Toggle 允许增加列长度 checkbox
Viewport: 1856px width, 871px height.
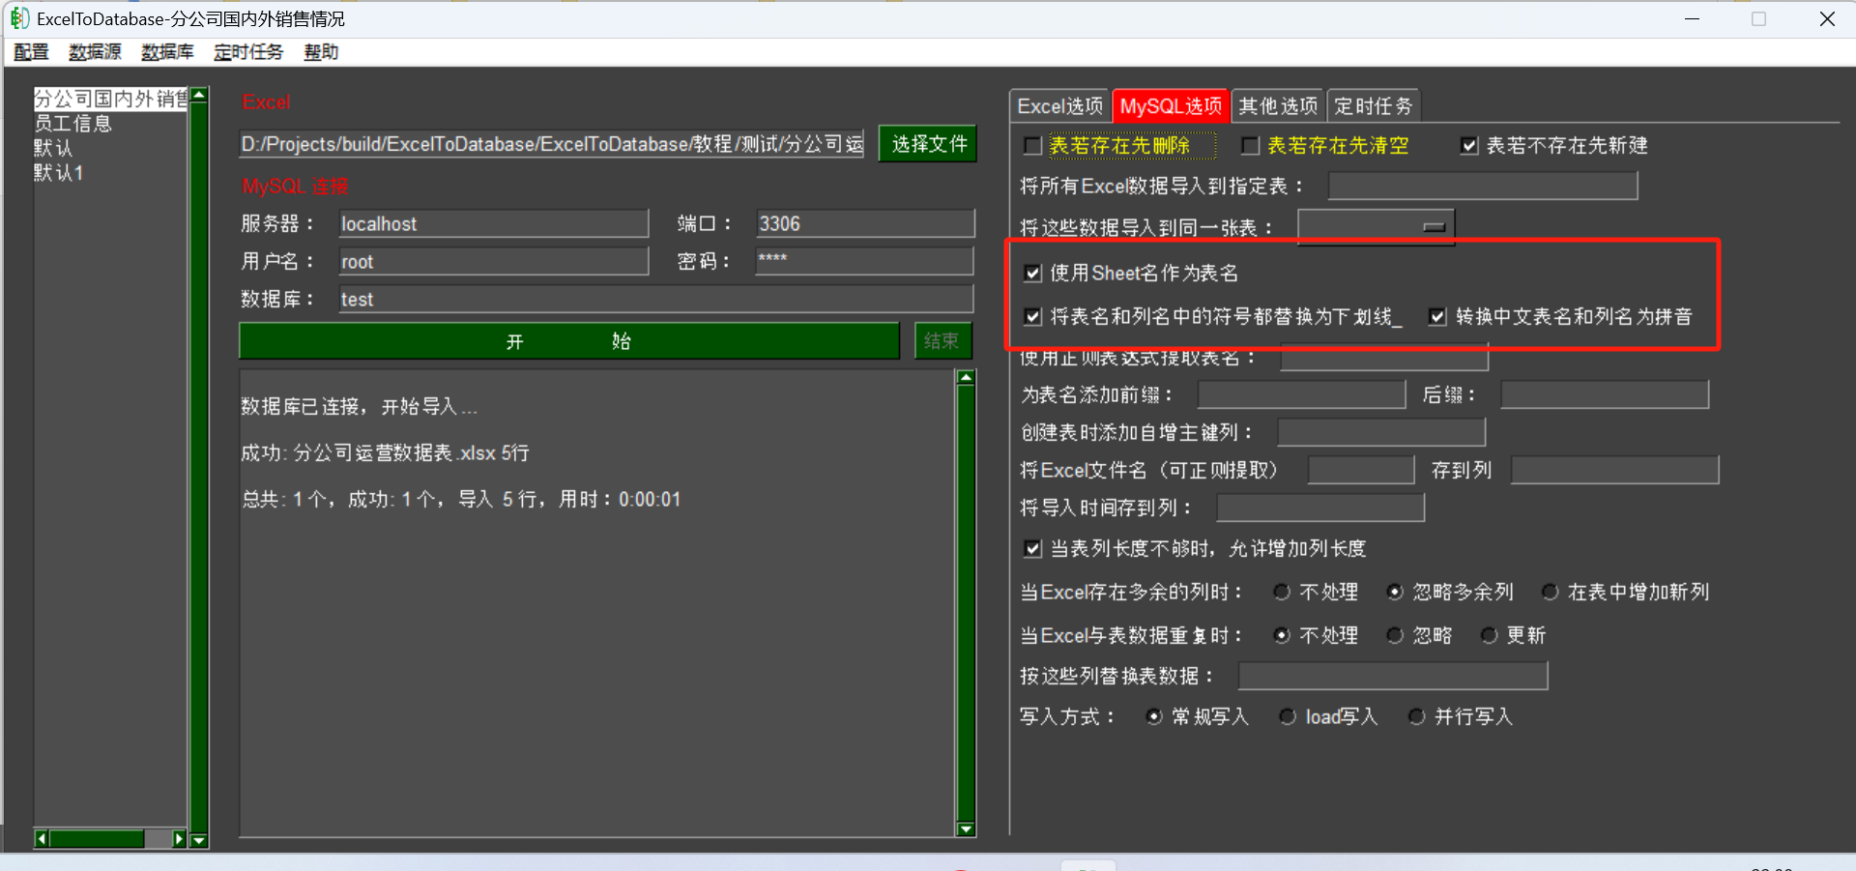tap(1032, 549)
